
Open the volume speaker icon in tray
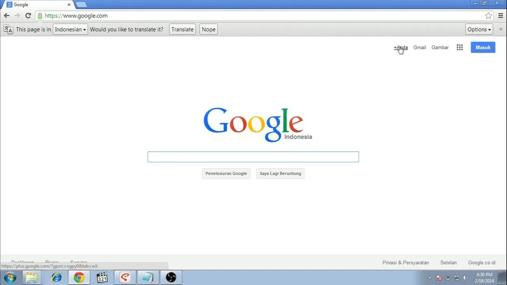pyautogui.click(x=465, y=278)
